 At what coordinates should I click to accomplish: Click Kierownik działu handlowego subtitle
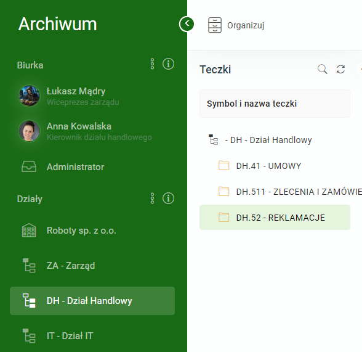99,137
